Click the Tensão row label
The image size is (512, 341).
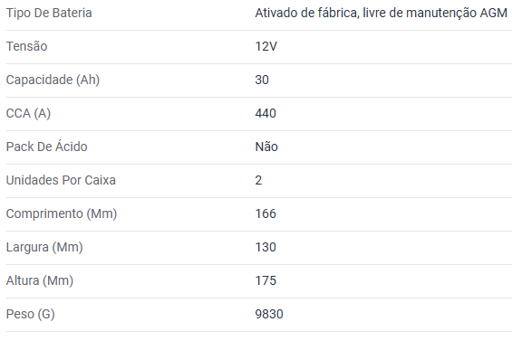point(27,46)
